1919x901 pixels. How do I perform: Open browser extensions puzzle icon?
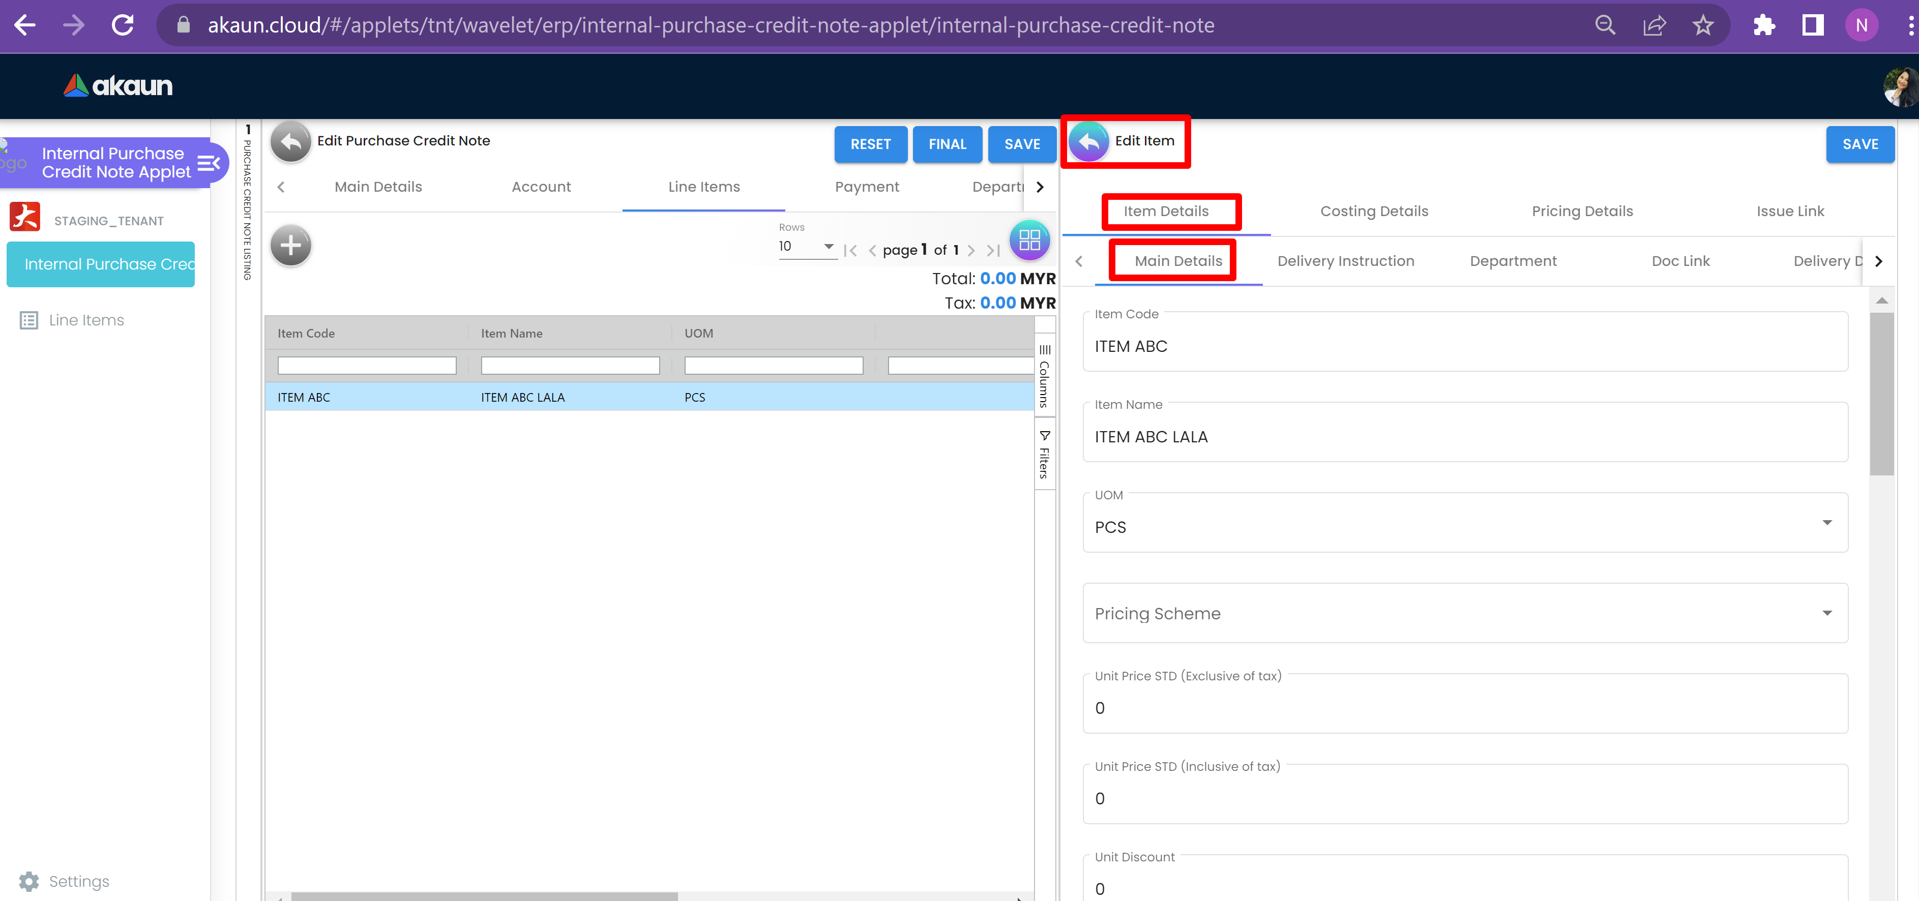[1763, 25]
